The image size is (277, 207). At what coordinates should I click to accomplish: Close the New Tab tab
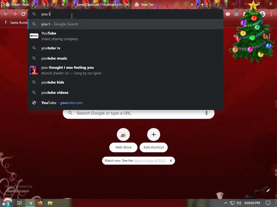pyautogui.click(x=192, y=5)
